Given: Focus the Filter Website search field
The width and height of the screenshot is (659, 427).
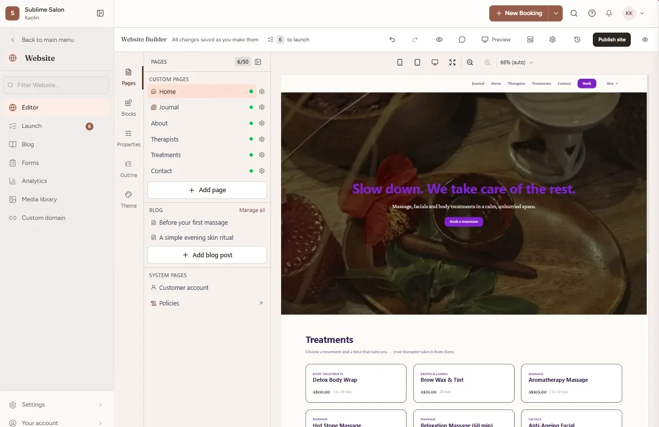Looking at the screenshot, I should tap(56, 85).
